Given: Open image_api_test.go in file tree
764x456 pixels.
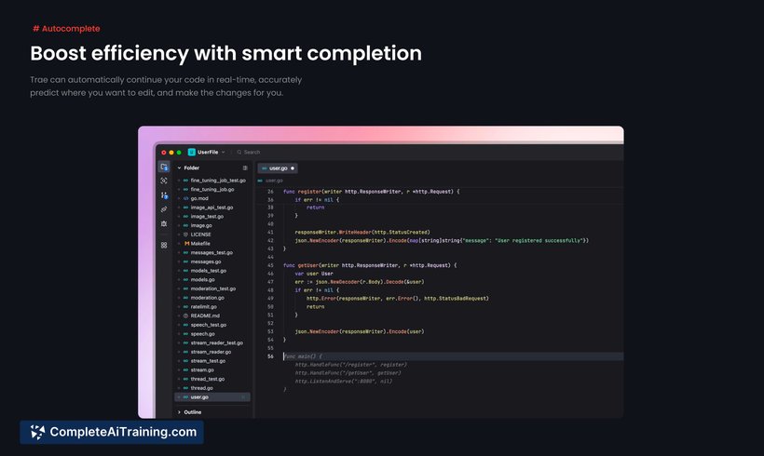Looking at the screenshot, I should coord(212,208).
